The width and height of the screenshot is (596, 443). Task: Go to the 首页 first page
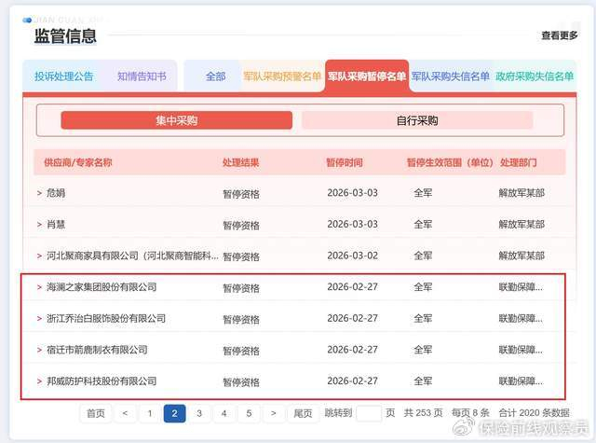95,413
